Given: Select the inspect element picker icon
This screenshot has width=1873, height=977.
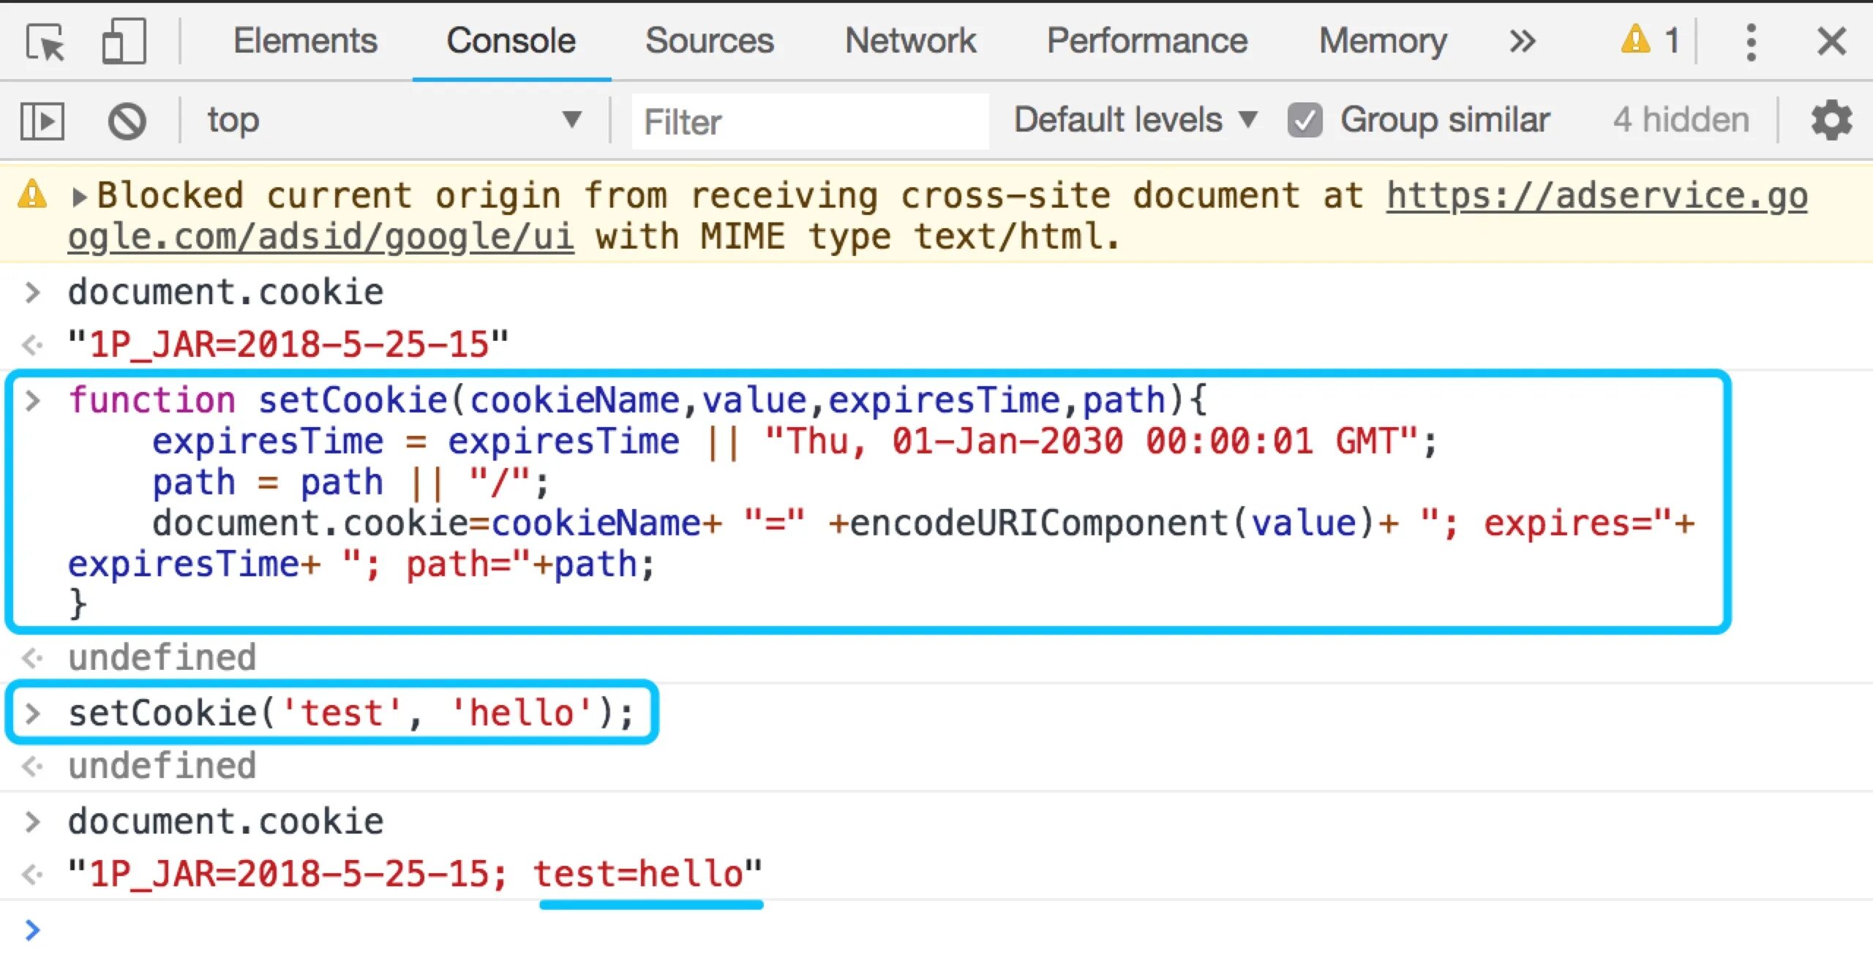Looking at the screenshot, I should click(45, 42).
